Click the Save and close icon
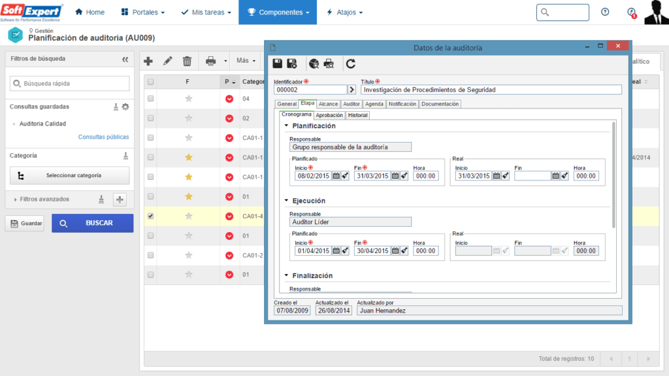669x376 pixels. (x=292, y=63)
